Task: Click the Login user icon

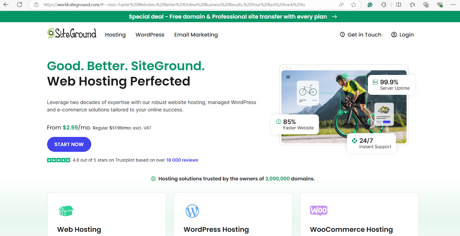Action: pos(394,35)
